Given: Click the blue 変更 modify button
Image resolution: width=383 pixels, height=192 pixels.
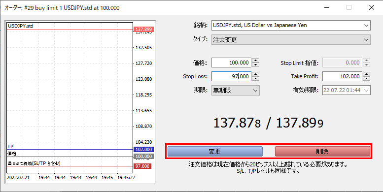Looking at the screenshot, I should 215,152.
